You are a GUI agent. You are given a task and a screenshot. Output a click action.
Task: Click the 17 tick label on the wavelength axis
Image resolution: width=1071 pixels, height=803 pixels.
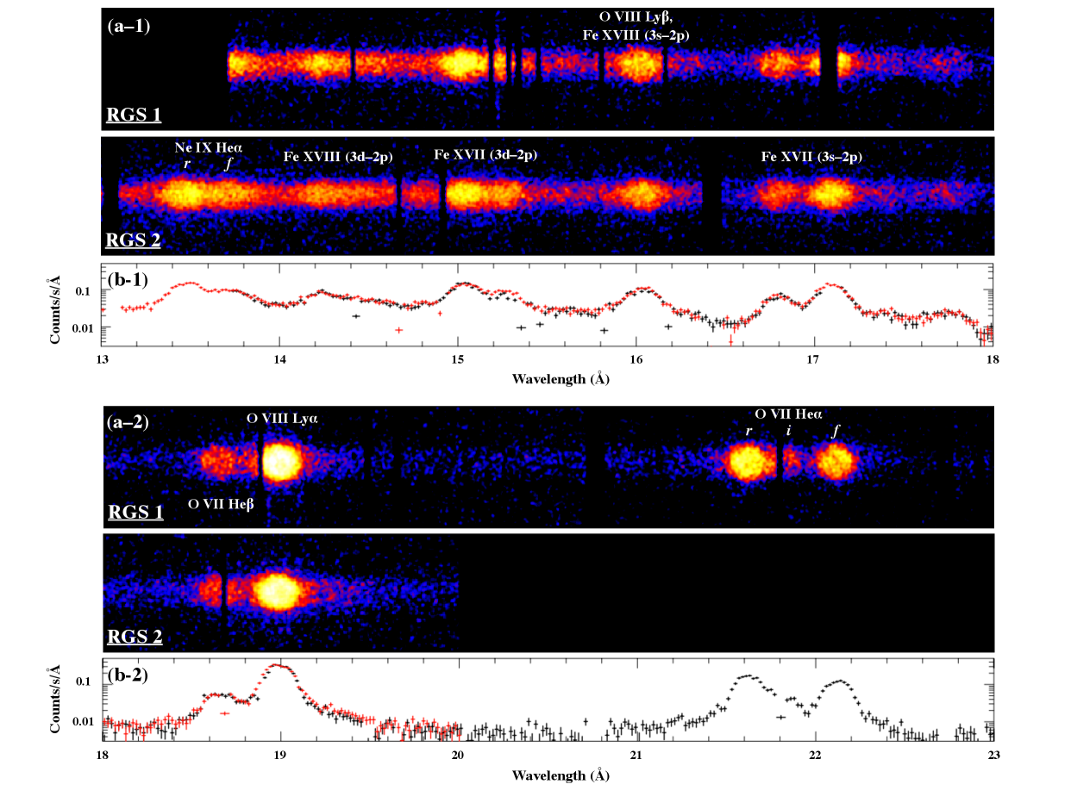pos(815,358)
